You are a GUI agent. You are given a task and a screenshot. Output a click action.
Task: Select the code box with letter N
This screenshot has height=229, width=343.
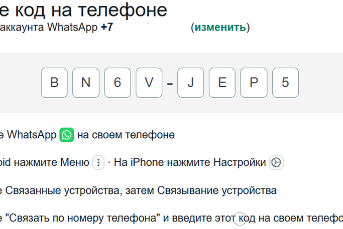86,82
